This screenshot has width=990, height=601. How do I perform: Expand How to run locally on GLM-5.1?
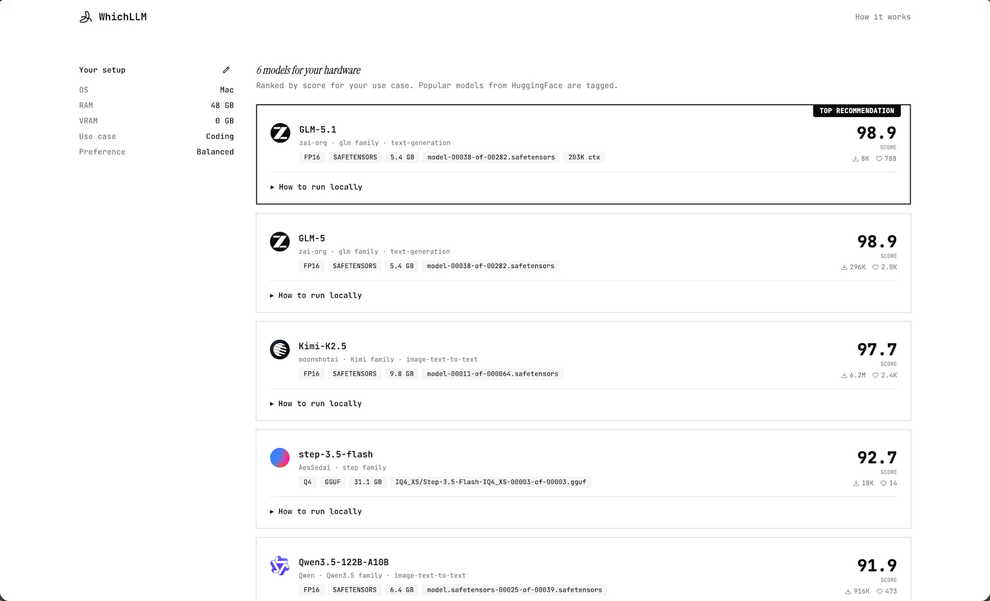pos(316,186)
